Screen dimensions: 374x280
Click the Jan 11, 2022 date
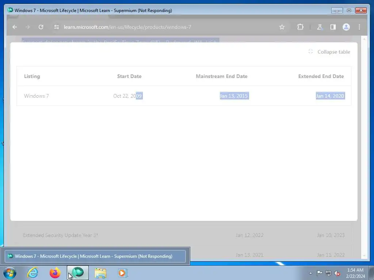(x=331, y=255)
